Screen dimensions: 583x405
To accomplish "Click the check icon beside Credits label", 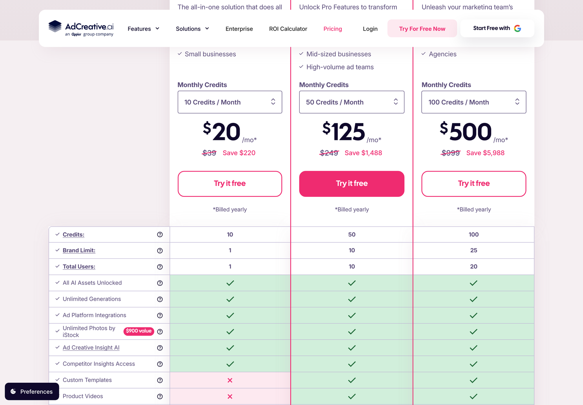I will 57,234.
